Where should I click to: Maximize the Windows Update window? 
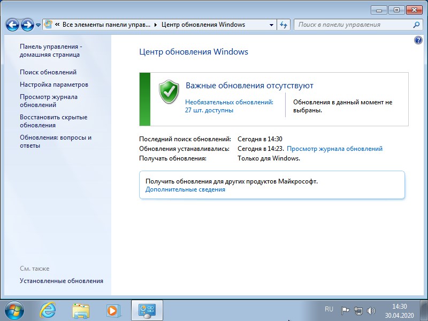[396, 10]
